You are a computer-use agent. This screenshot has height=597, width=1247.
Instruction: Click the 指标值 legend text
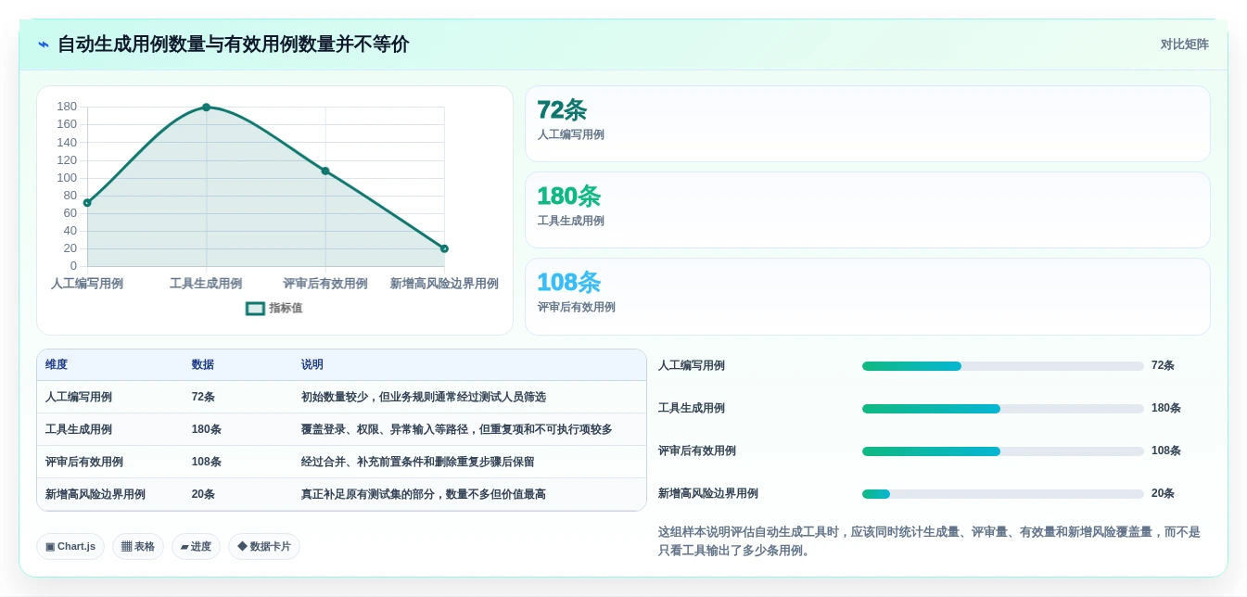(286, 309)
